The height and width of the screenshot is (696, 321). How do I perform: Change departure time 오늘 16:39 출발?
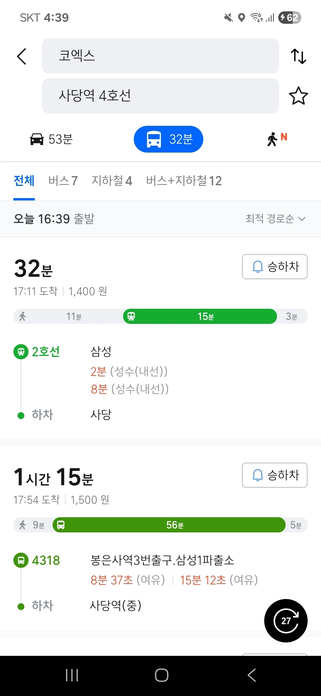(54, 219)
